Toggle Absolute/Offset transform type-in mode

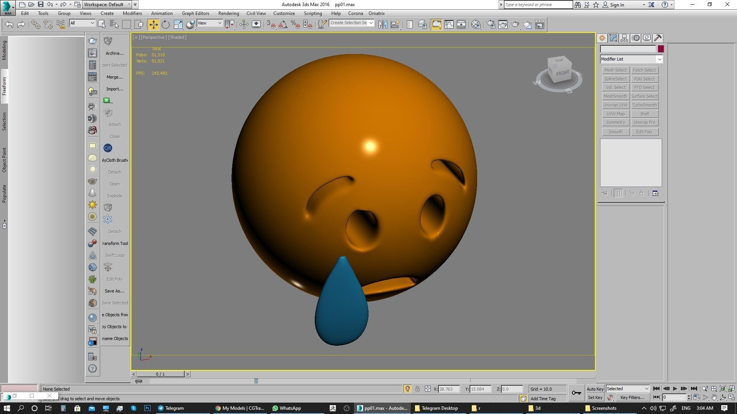(x=428, y=389)
